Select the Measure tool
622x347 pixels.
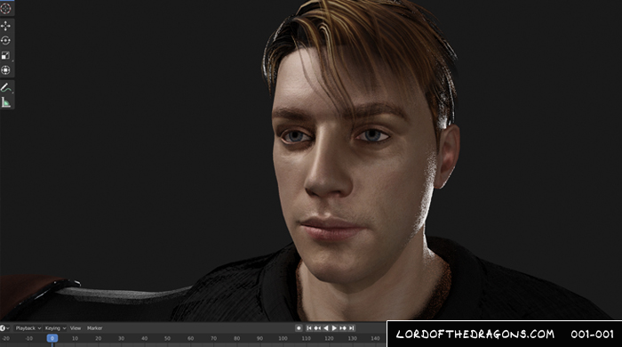tap(5, 102)
